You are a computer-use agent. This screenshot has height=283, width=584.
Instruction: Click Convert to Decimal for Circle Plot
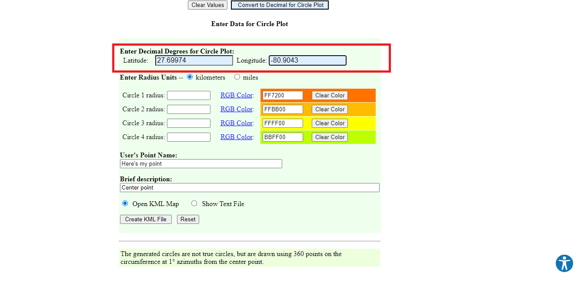tap(280, 5)
